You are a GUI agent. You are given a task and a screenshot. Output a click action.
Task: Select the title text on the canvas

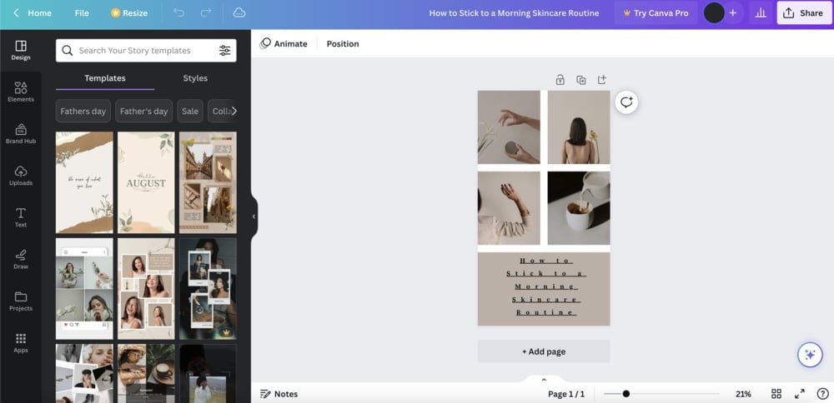546,286
